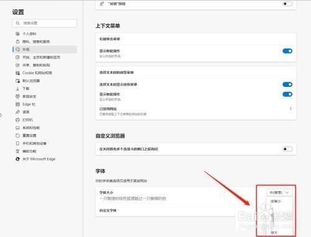Open the 下载 download arrow icon
The height and width of the screenshot is (237, 311).
17,89
